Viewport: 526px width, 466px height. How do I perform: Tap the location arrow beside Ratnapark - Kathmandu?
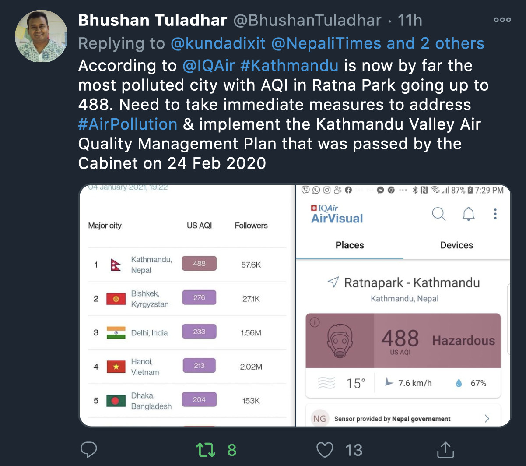(x=333, y=282)
